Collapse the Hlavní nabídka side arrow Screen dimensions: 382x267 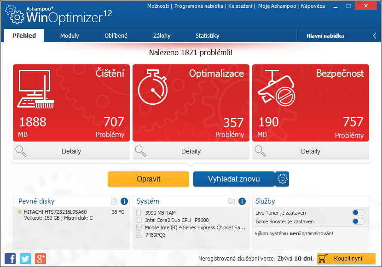point(375,36)
